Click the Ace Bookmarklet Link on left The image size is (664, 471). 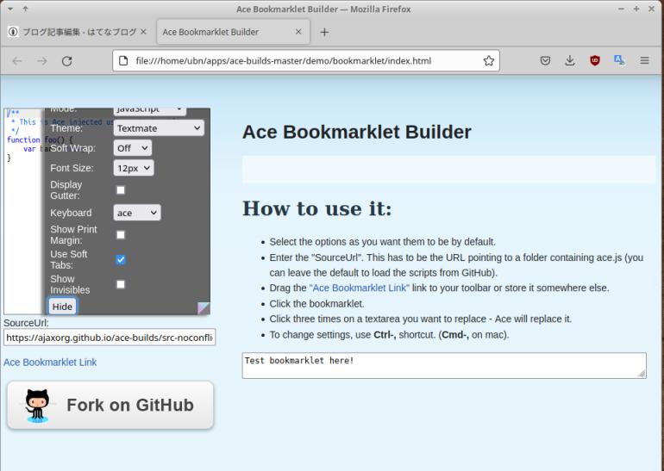pyautogui.click(x=50, y=363)
